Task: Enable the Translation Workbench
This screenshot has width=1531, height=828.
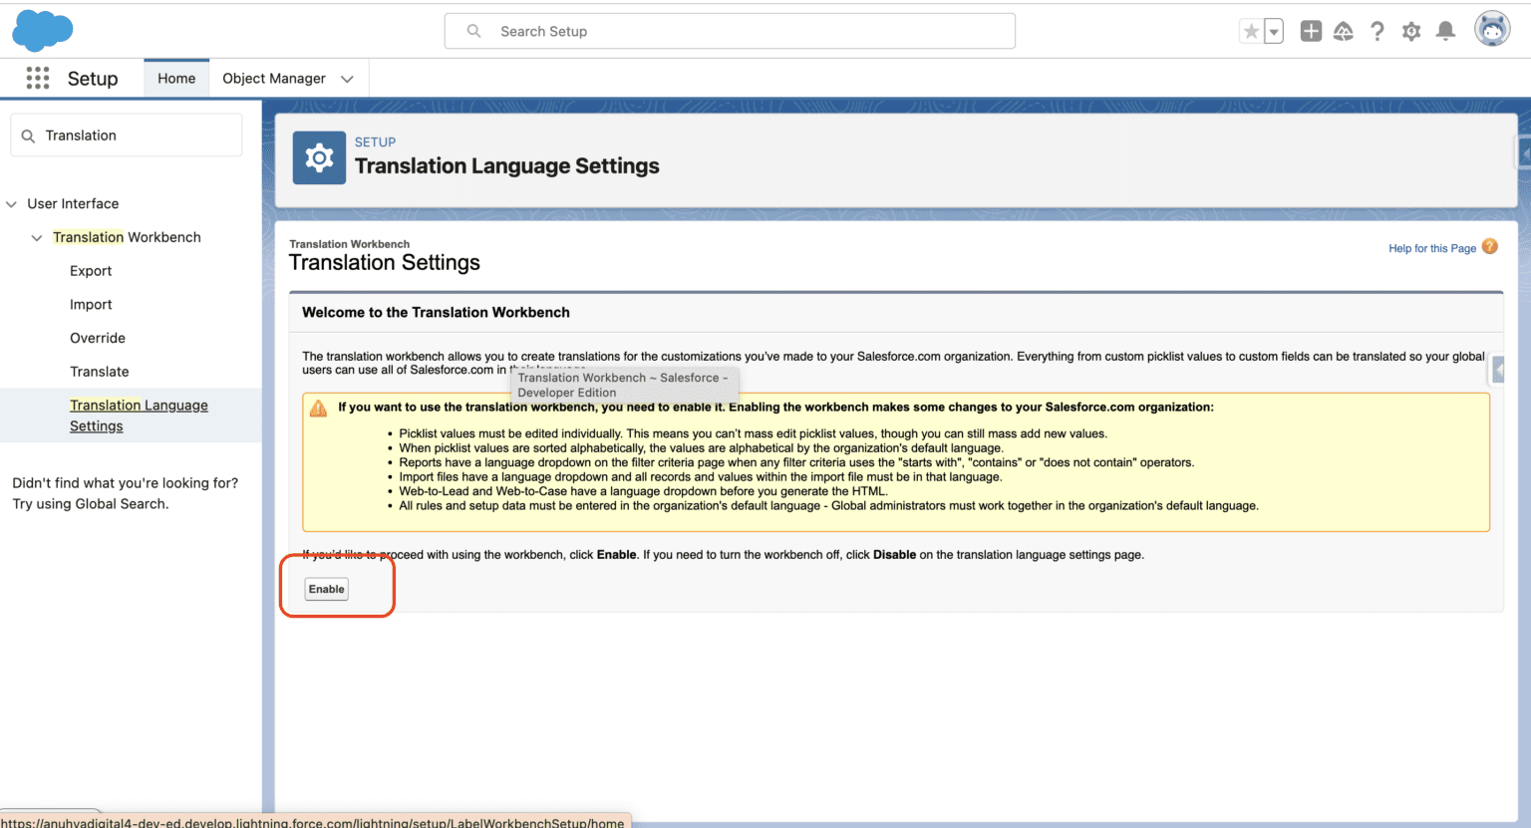Action: point(326,589)
